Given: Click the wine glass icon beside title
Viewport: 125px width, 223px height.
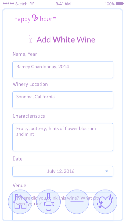Looking at the screenshot, I should (30, 39).
